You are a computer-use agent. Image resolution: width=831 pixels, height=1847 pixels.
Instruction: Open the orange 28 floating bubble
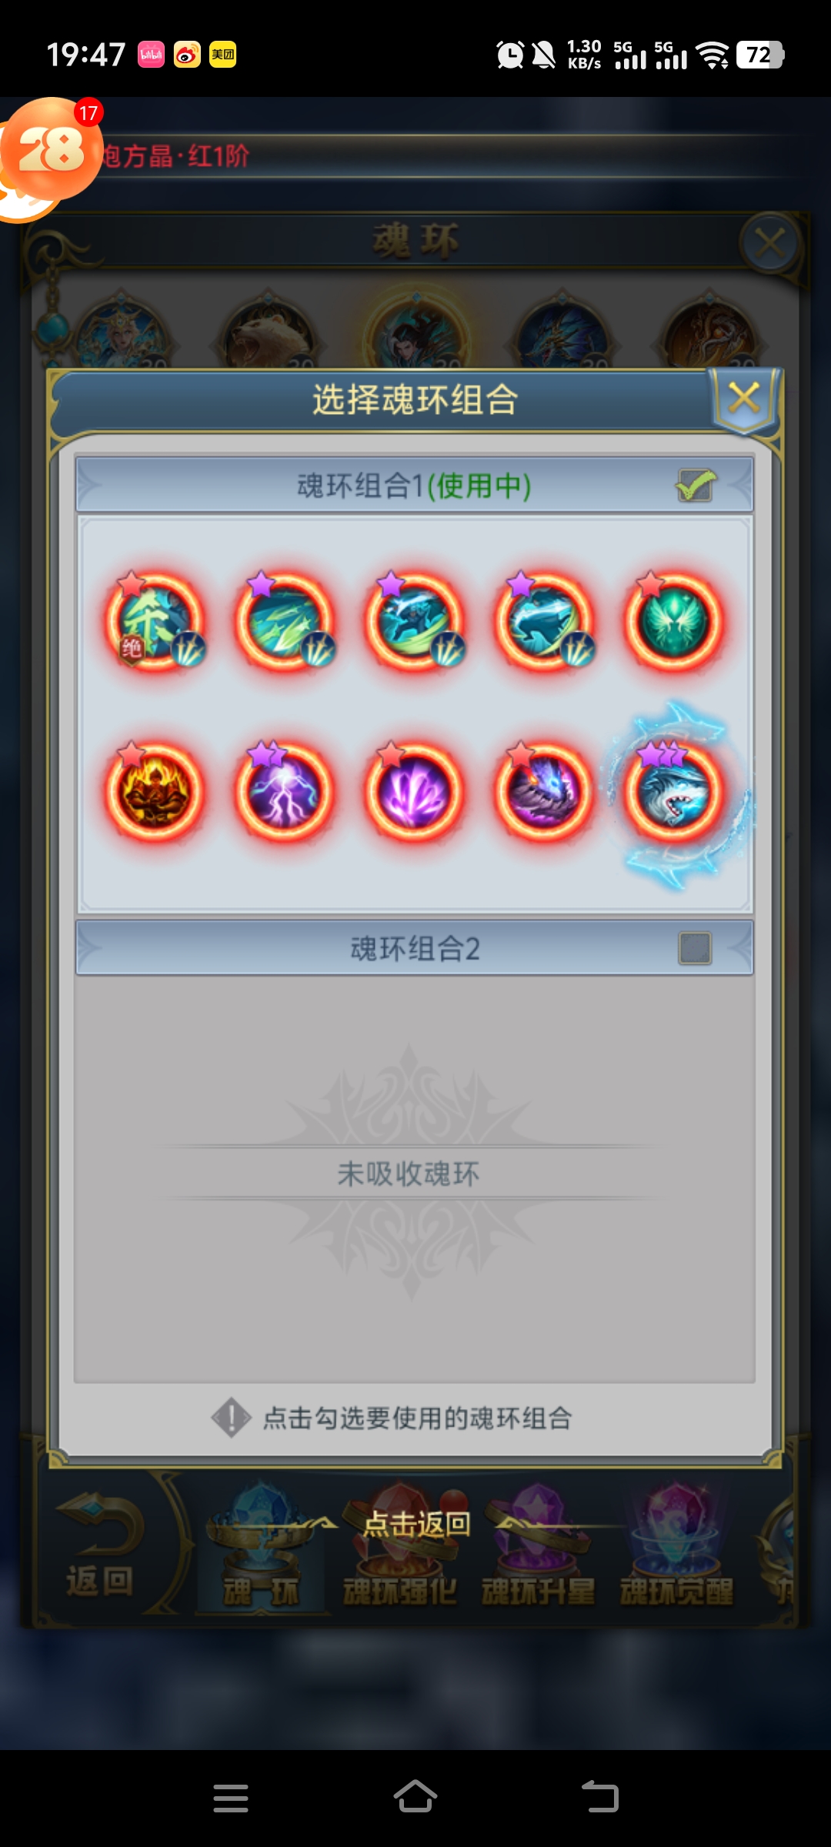point(51,149)
